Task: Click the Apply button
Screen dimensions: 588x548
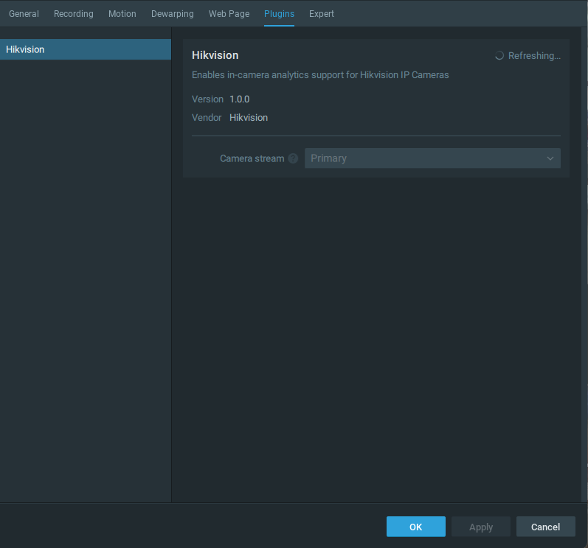Action: coord(481,527)
